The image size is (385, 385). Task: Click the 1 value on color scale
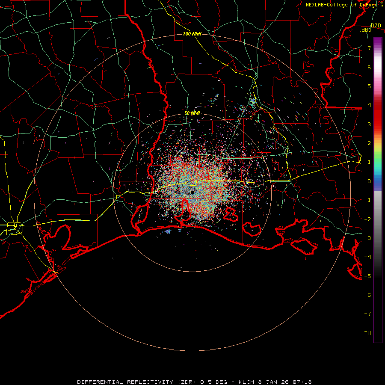click(369, 162)
